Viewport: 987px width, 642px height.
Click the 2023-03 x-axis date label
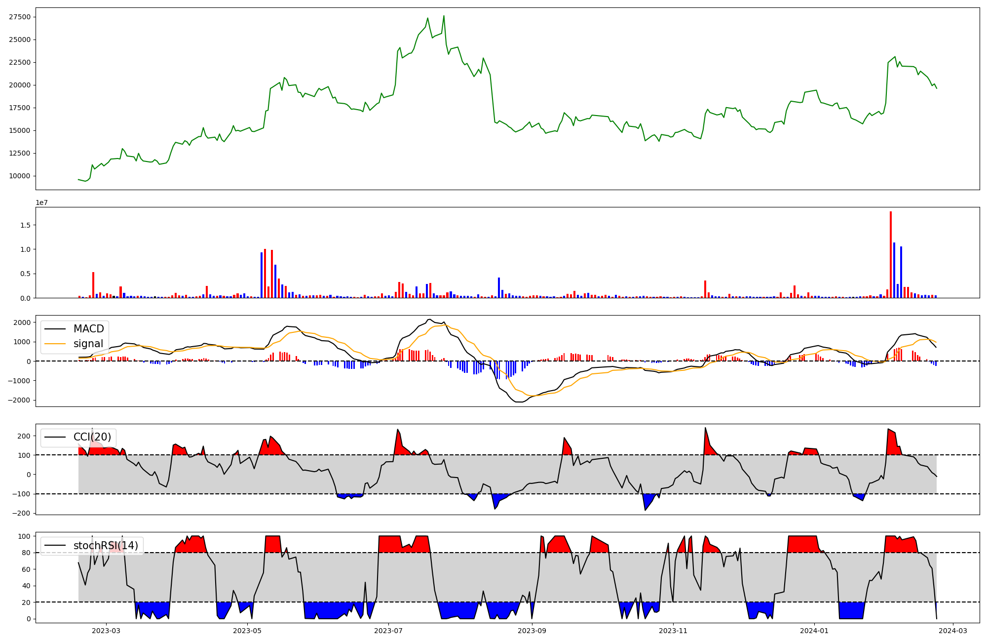click(106, 631)
